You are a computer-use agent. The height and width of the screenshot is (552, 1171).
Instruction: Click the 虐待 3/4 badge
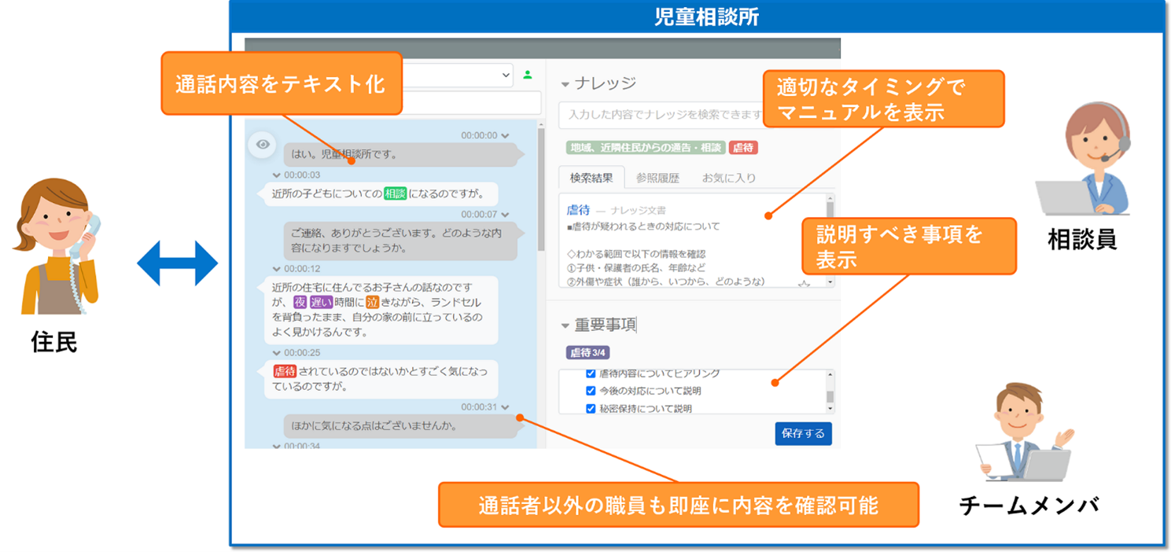pyautogui.click(x=587, y=353)
